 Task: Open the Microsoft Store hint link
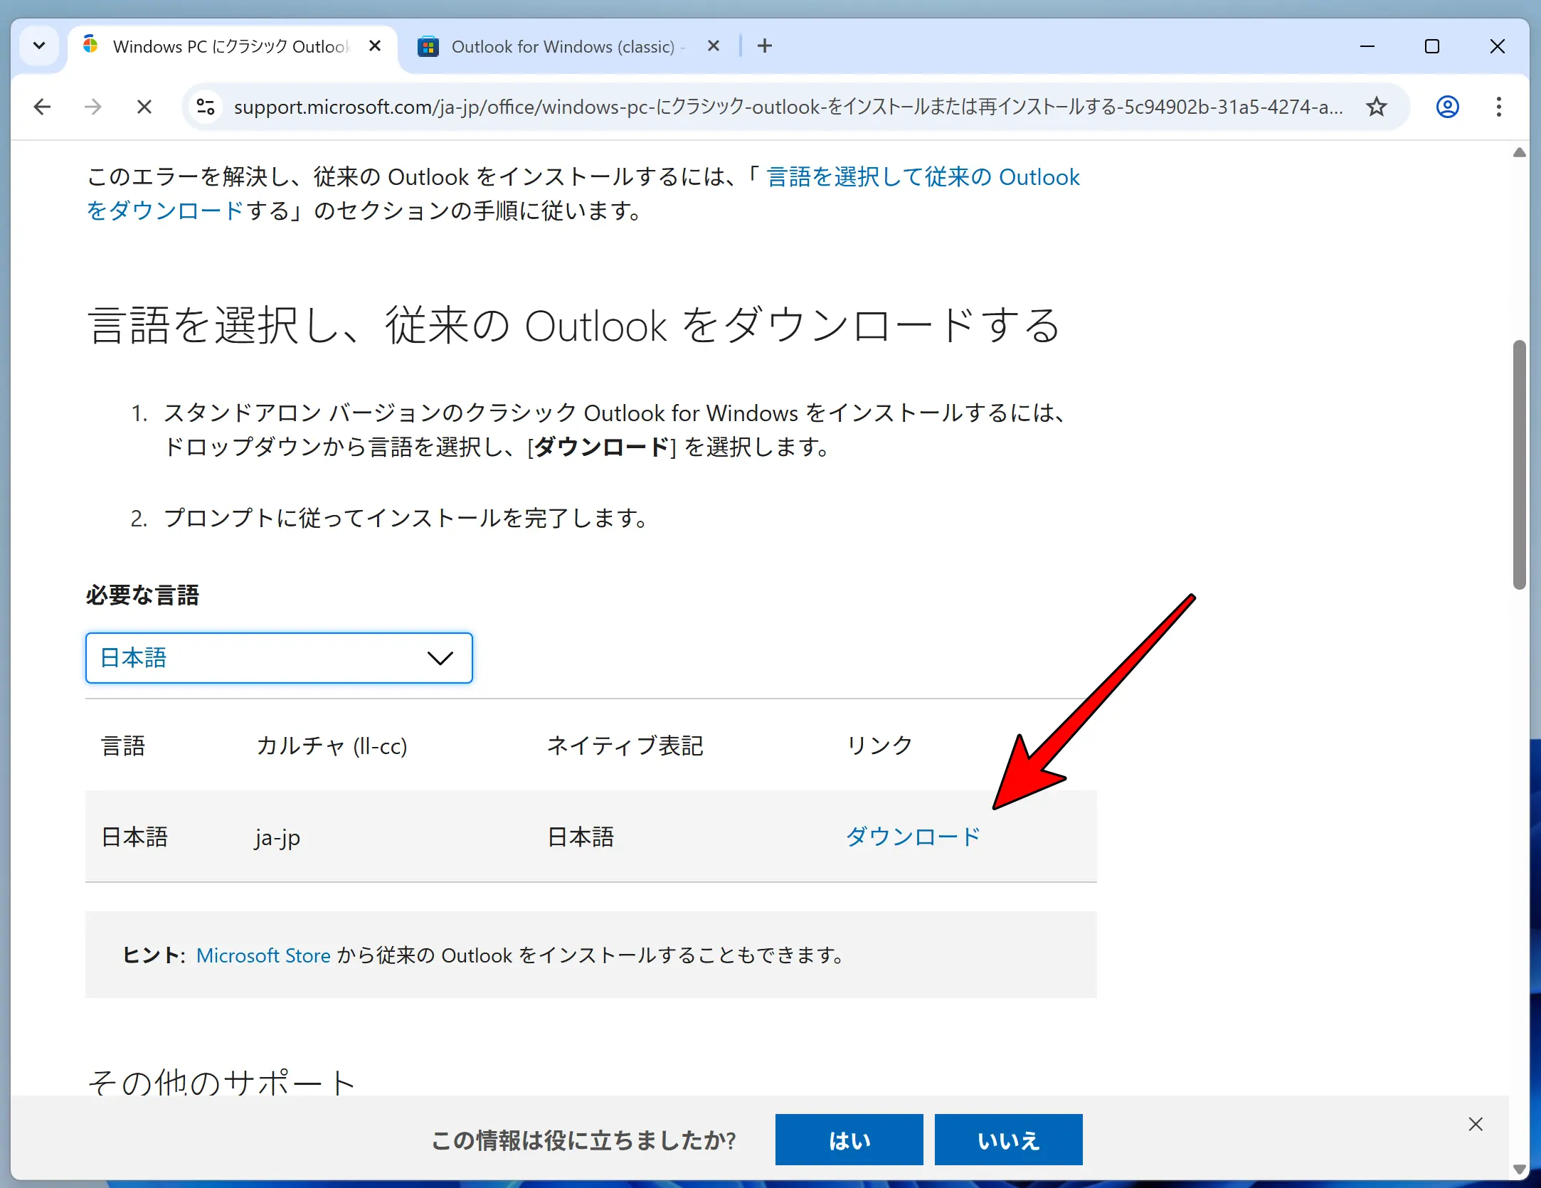pyautogui.click(x=263, y=955)
